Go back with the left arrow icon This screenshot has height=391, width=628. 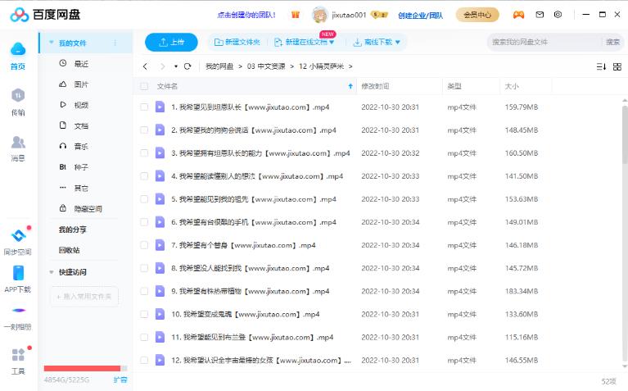coord(145,66)
